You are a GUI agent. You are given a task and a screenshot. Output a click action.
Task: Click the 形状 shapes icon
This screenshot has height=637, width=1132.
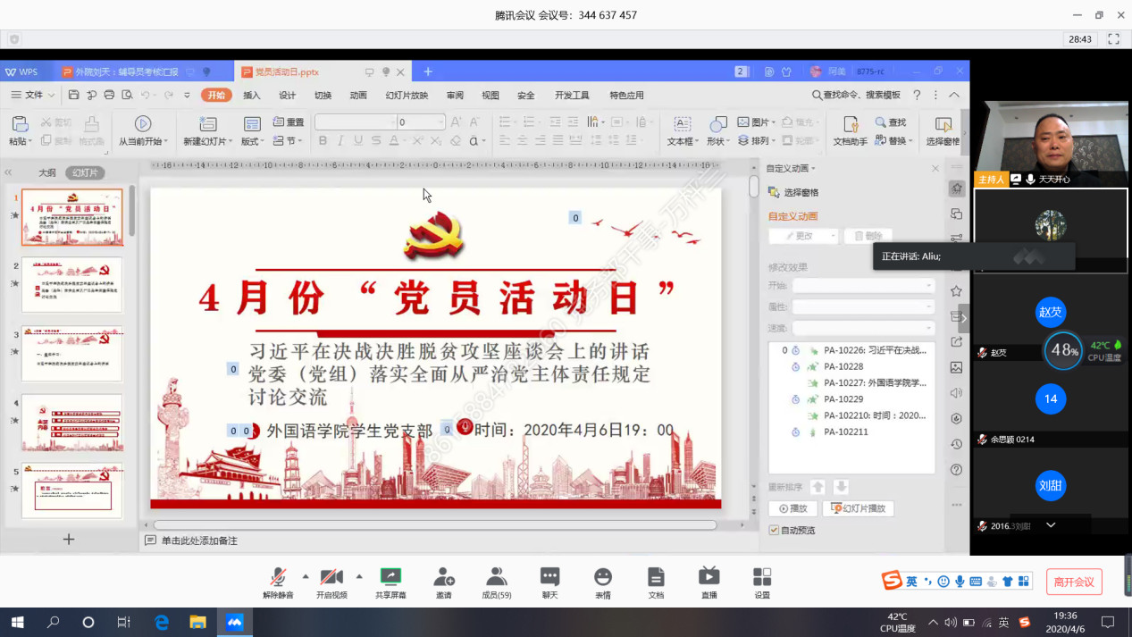(717, 123)
